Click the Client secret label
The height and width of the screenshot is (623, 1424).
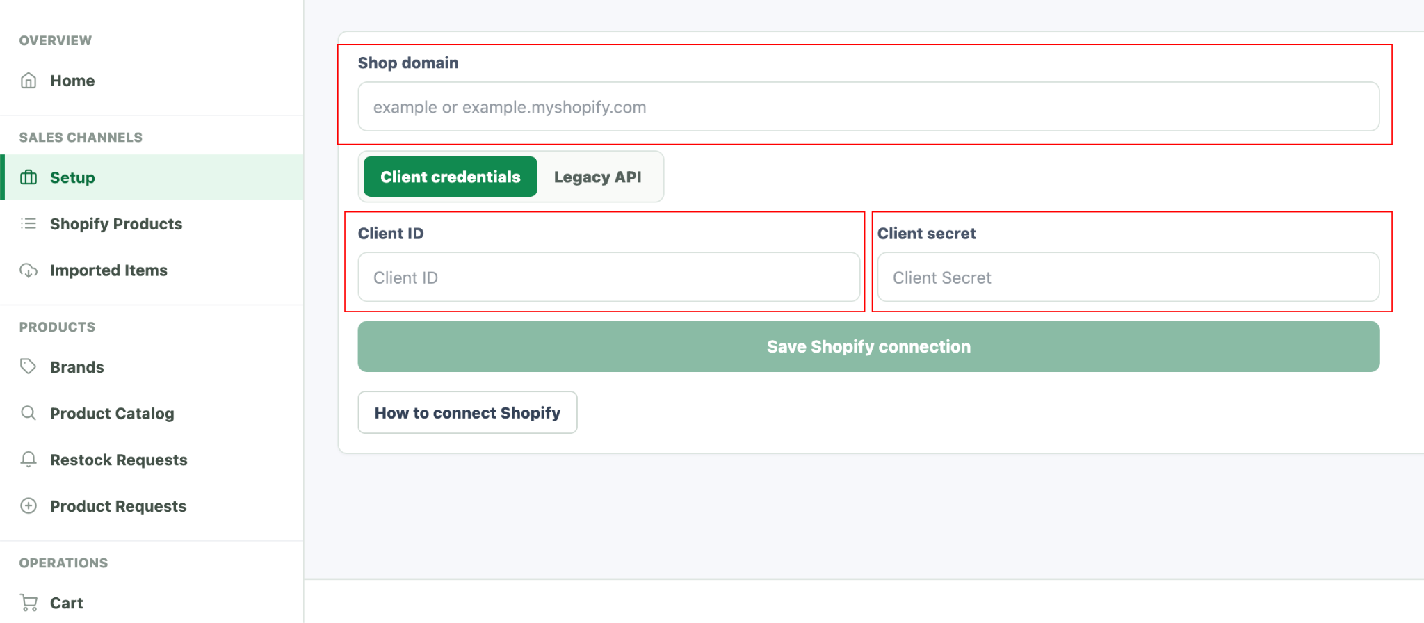coord(926,234)
